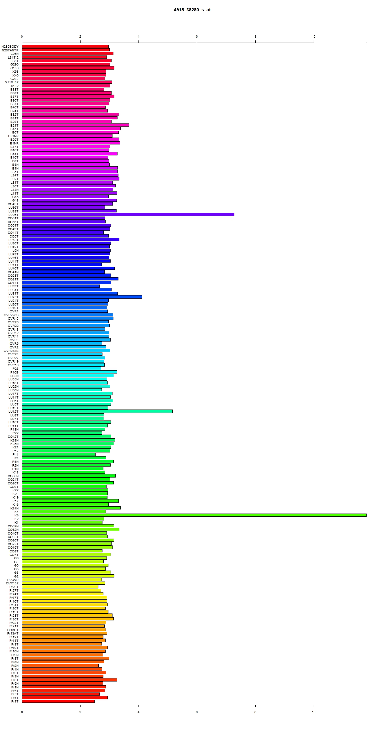Image resolution: width=376 pixels, height=752 pixels.
Task: Click the CO52N green bar
Action: [x=70, y=530]
